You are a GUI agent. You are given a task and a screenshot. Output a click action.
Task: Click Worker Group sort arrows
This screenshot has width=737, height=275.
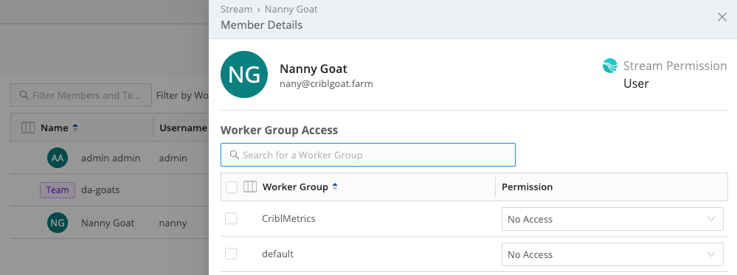(335, 187)
